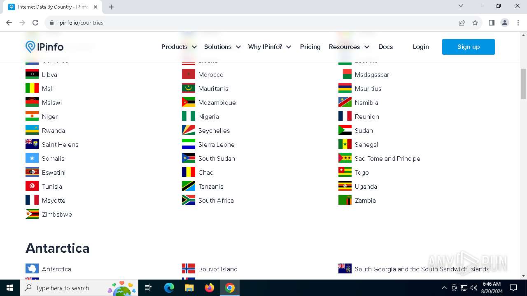Click the Seychelles flag icon
Image resolution: width=527 pixels, height=296 pixels.
pos(189,130)
